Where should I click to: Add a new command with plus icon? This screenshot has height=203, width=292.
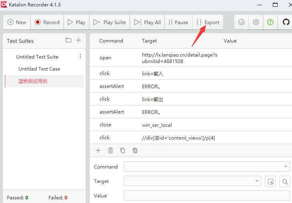98,150
